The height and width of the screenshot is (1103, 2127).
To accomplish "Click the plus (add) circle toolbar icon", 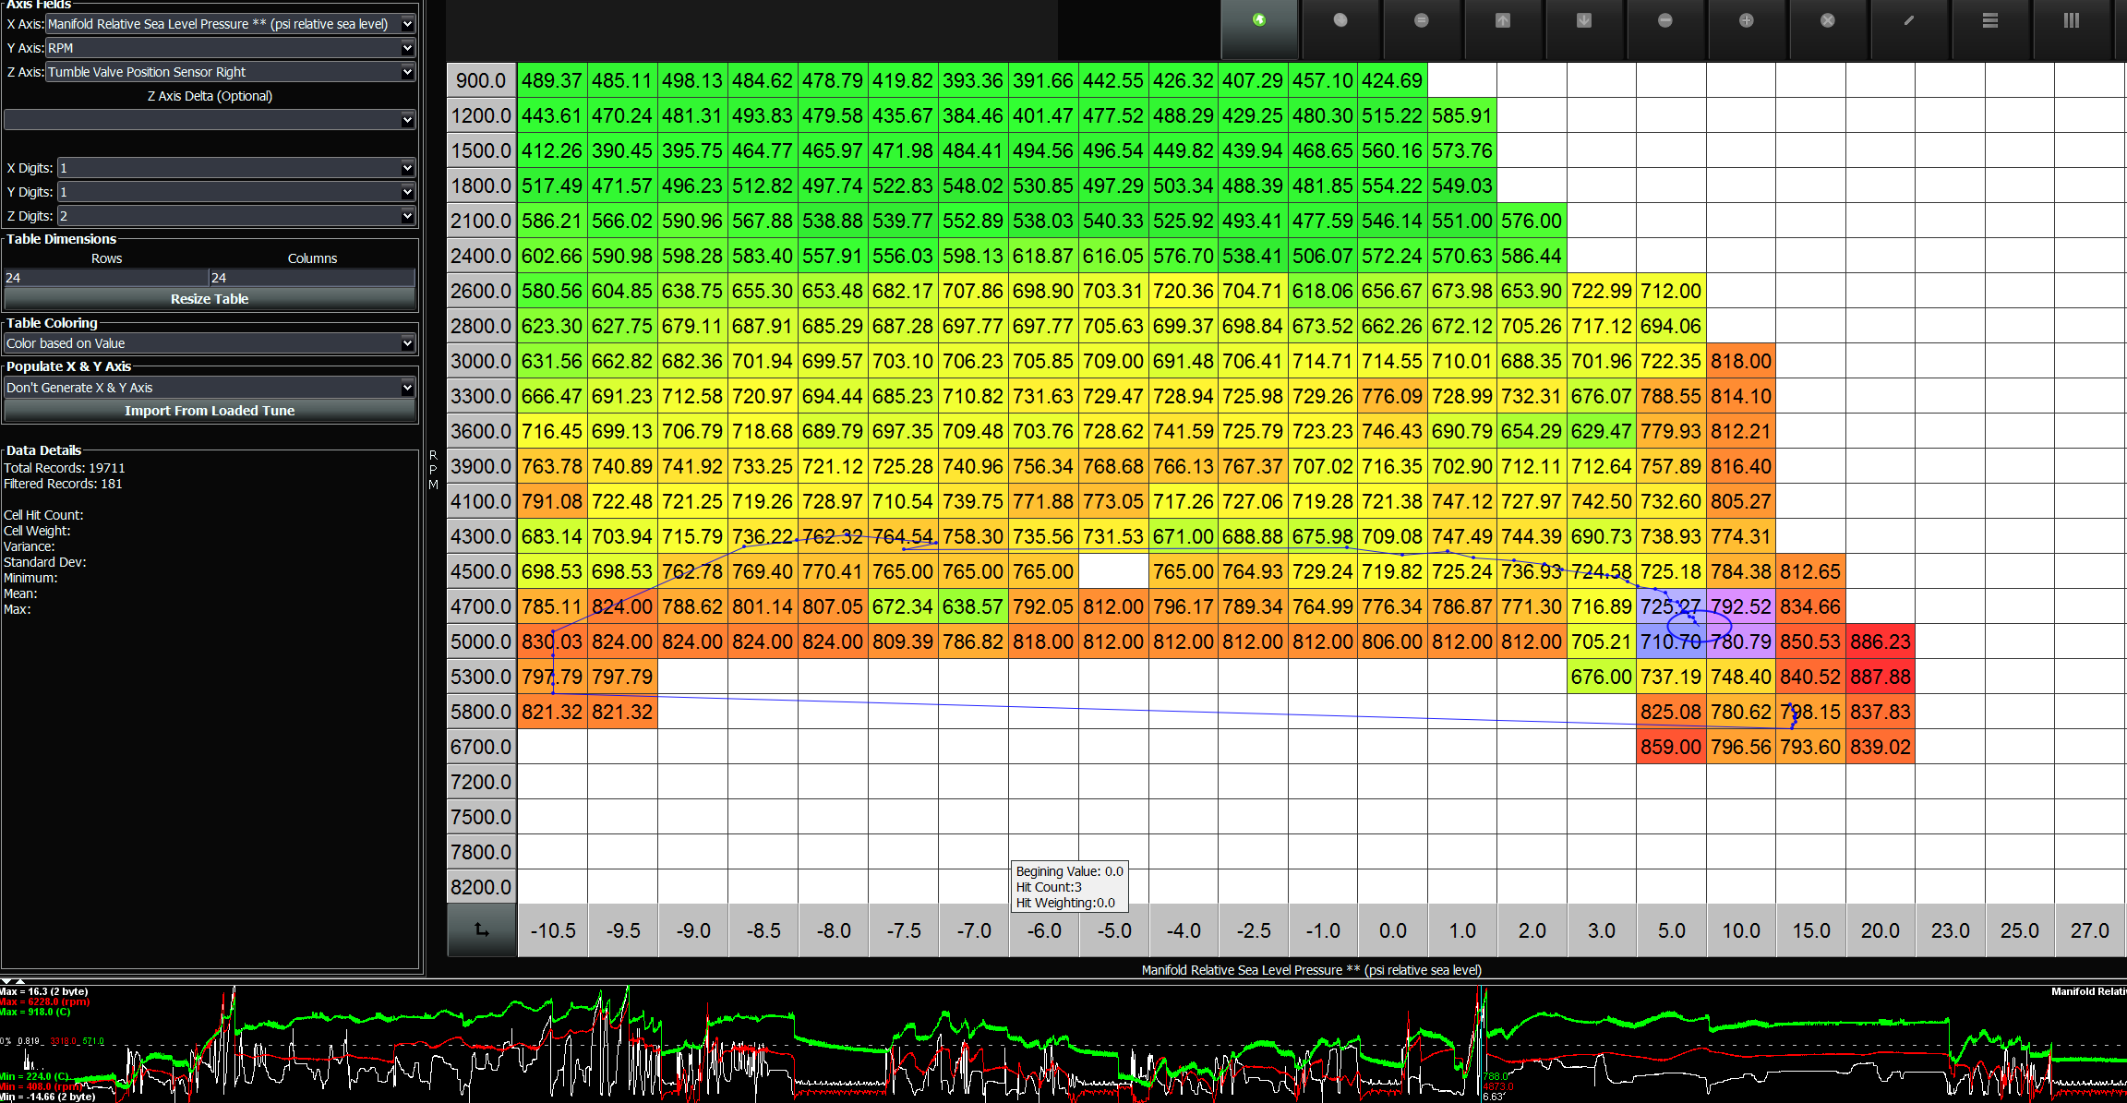I will tap(1747, 20).
